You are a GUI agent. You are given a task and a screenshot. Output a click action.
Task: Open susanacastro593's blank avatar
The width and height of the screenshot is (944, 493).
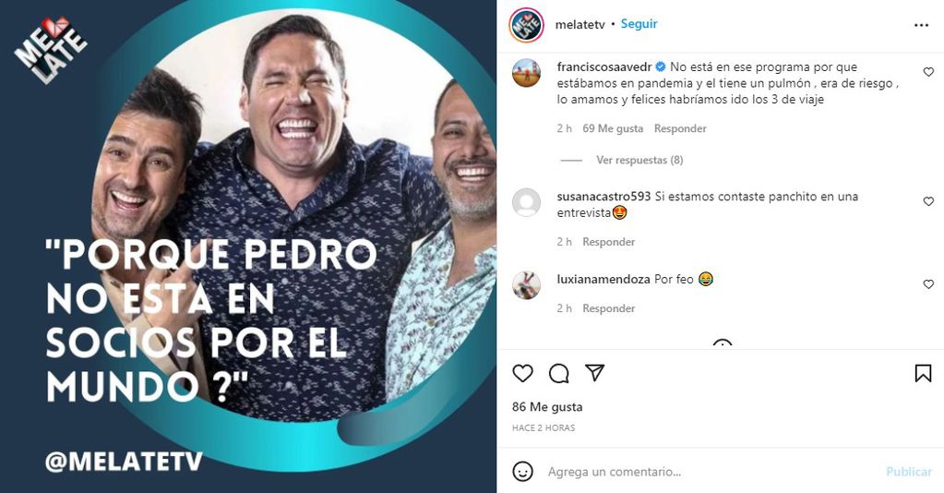[526, 202]
